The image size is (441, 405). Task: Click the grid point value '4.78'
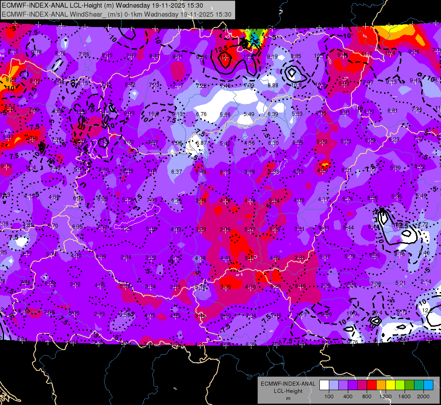[225, 200]
